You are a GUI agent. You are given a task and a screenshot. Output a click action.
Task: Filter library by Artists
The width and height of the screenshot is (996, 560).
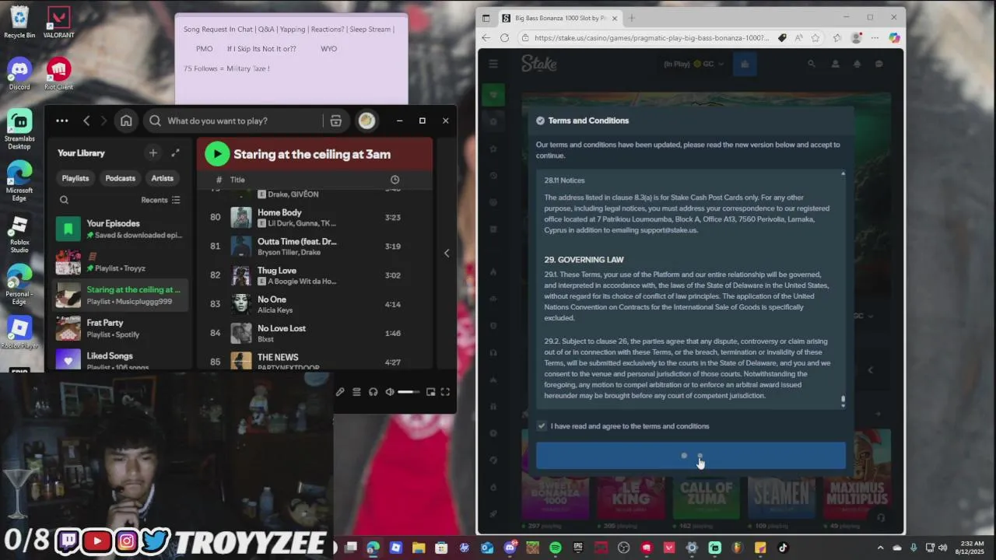[x=162, y=178]
